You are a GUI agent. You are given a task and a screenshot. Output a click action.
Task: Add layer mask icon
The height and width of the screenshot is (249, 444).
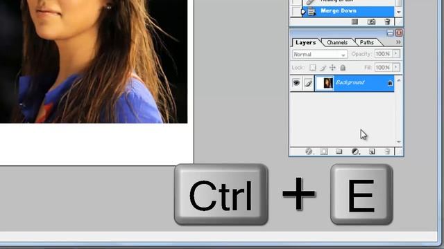tap(324, 152)
